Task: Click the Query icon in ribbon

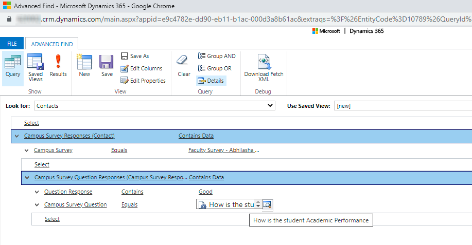Action: point(13,66)
